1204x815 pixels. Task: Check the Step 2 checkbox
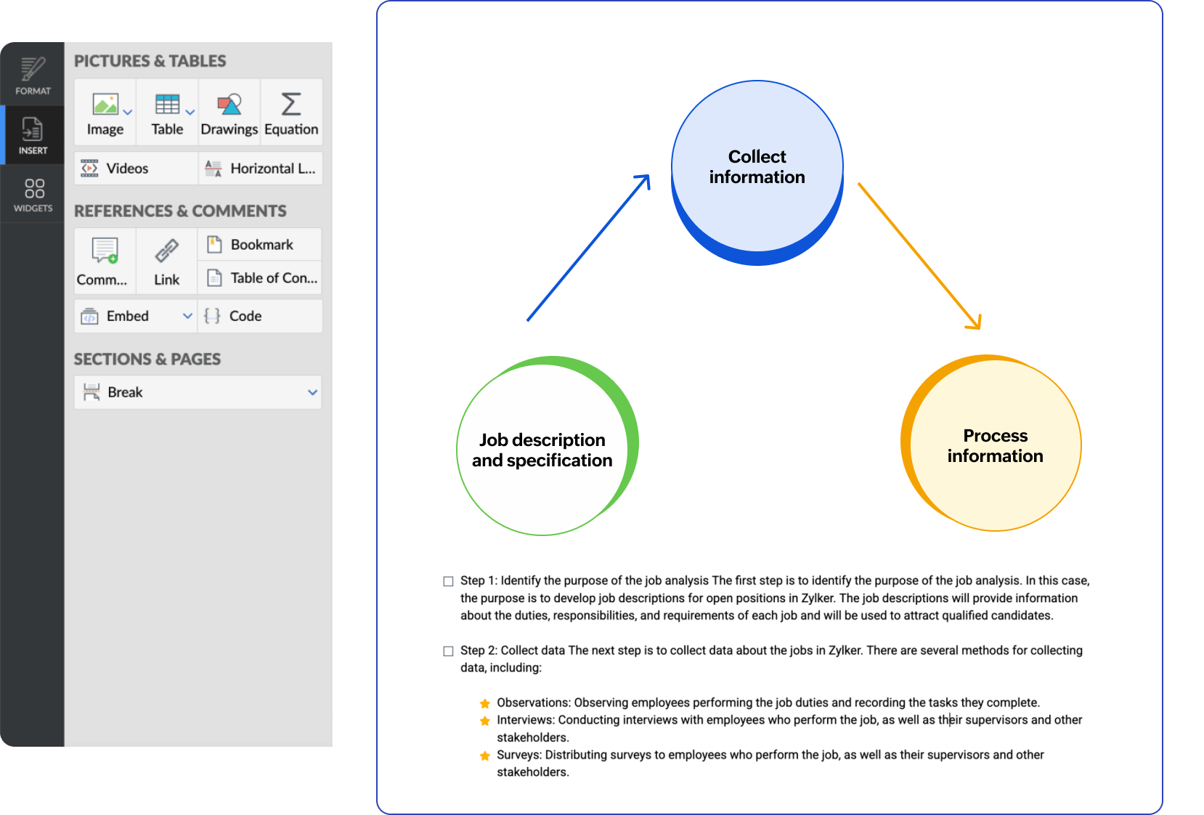tap(447, 651)
